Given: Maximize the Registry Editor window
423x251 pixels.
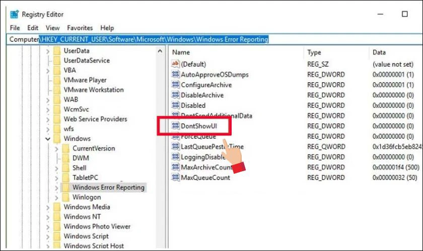Looking at the screenshot, I should tap(405, 14).
